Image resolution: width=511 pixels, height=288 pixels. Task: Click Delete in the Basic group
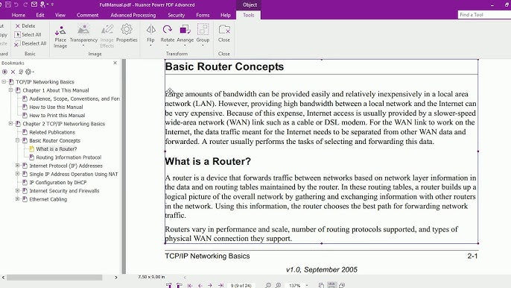(x=25, y=26)
